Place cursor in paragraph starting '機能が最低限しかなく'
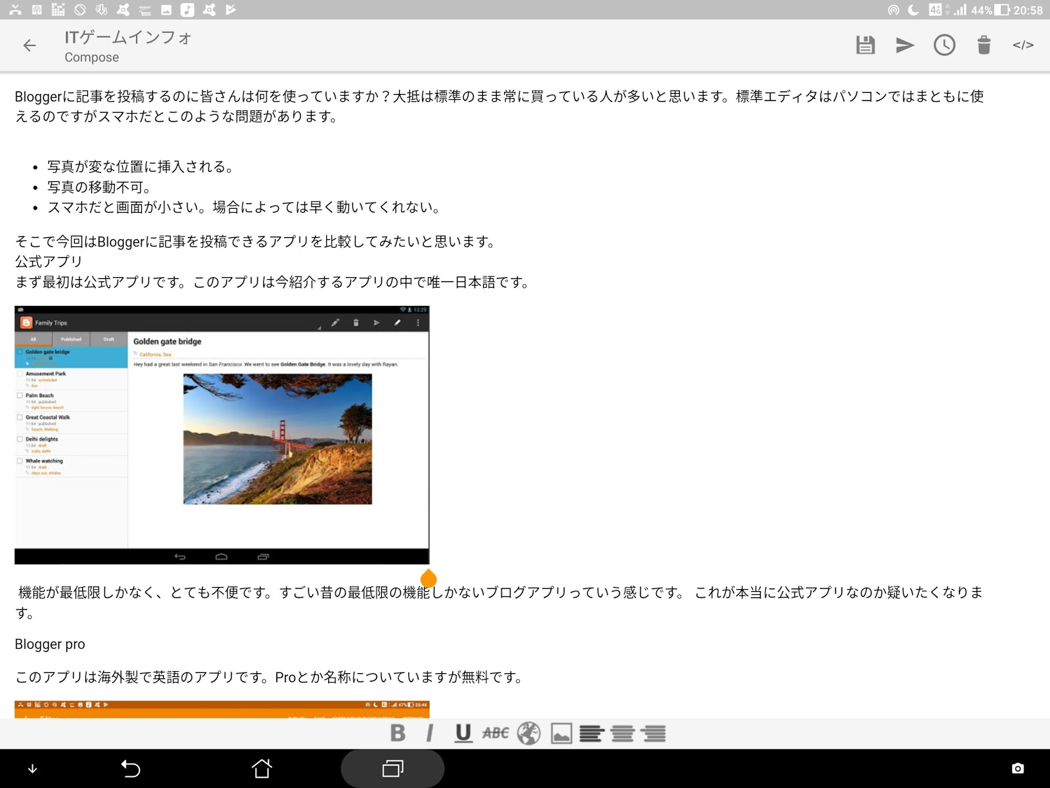The height and width of the screenshot is (788, 1050). tap(499, 602)
